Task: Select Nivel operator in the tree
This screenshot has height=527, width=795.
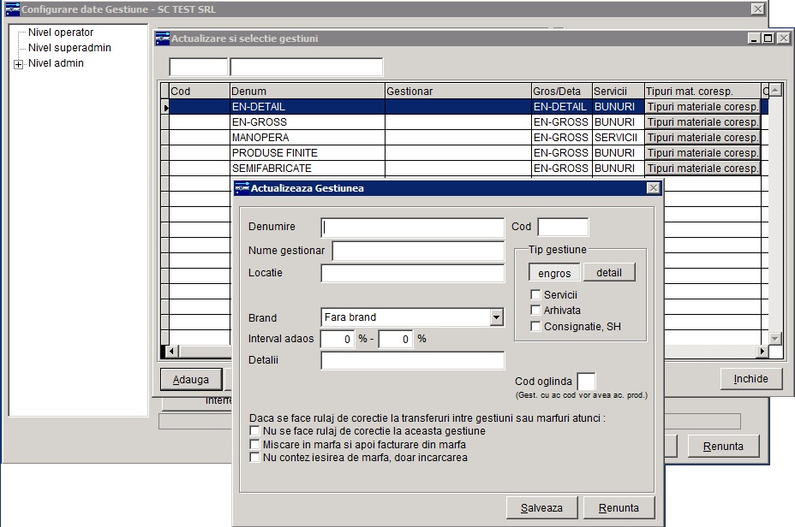Action: click(x=61, y=33)
